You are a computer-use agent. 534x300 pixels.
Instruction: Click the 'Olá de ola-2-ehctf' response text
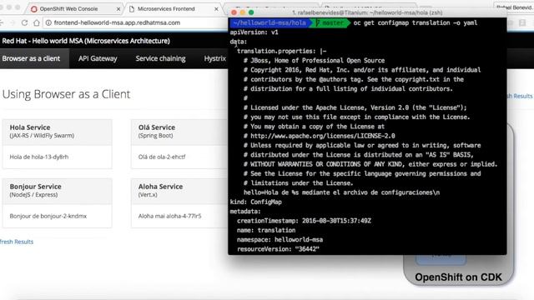click(x=162, y=157)
